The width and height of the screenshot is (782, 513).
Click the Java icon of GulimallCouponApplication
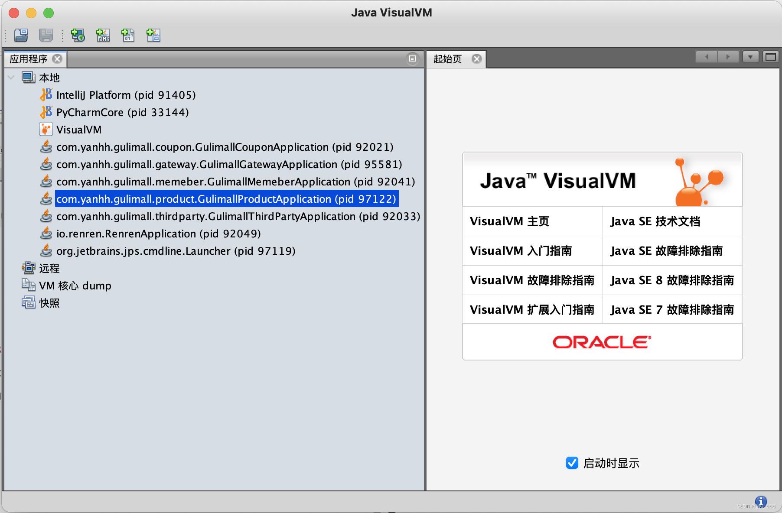46,147
